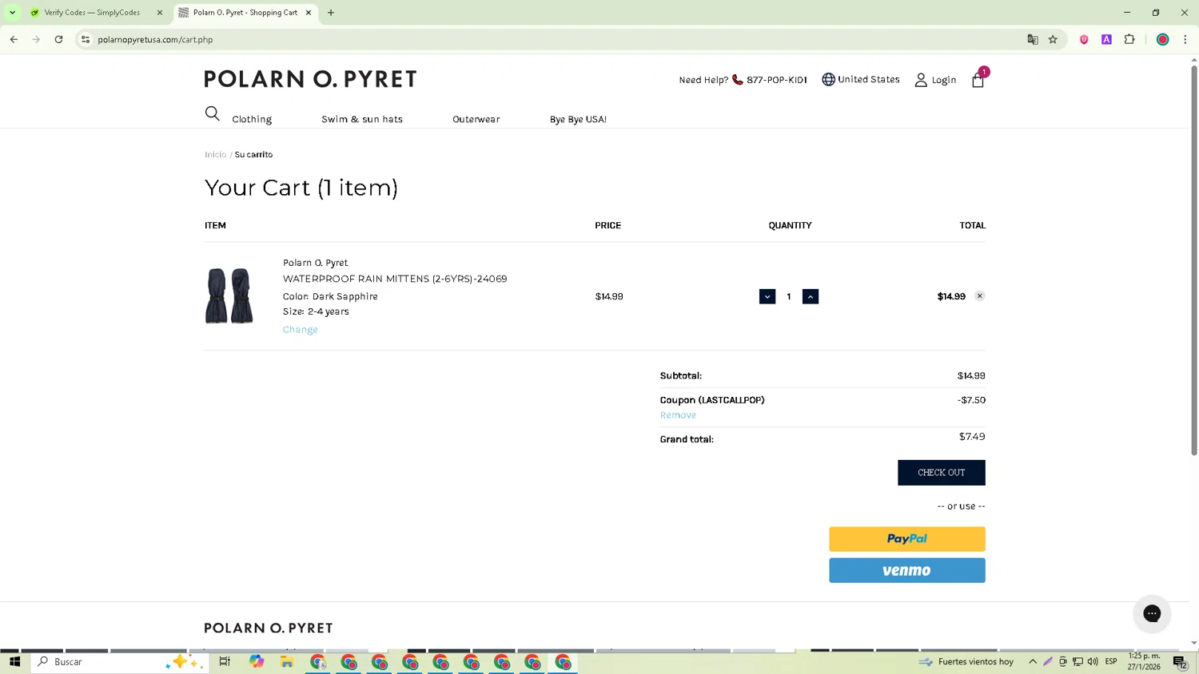Viewport: 1199px width, 674px height.
Task: Click the page vertical scrollbar
Action: pyautogui.click(x=1193, y=260)
